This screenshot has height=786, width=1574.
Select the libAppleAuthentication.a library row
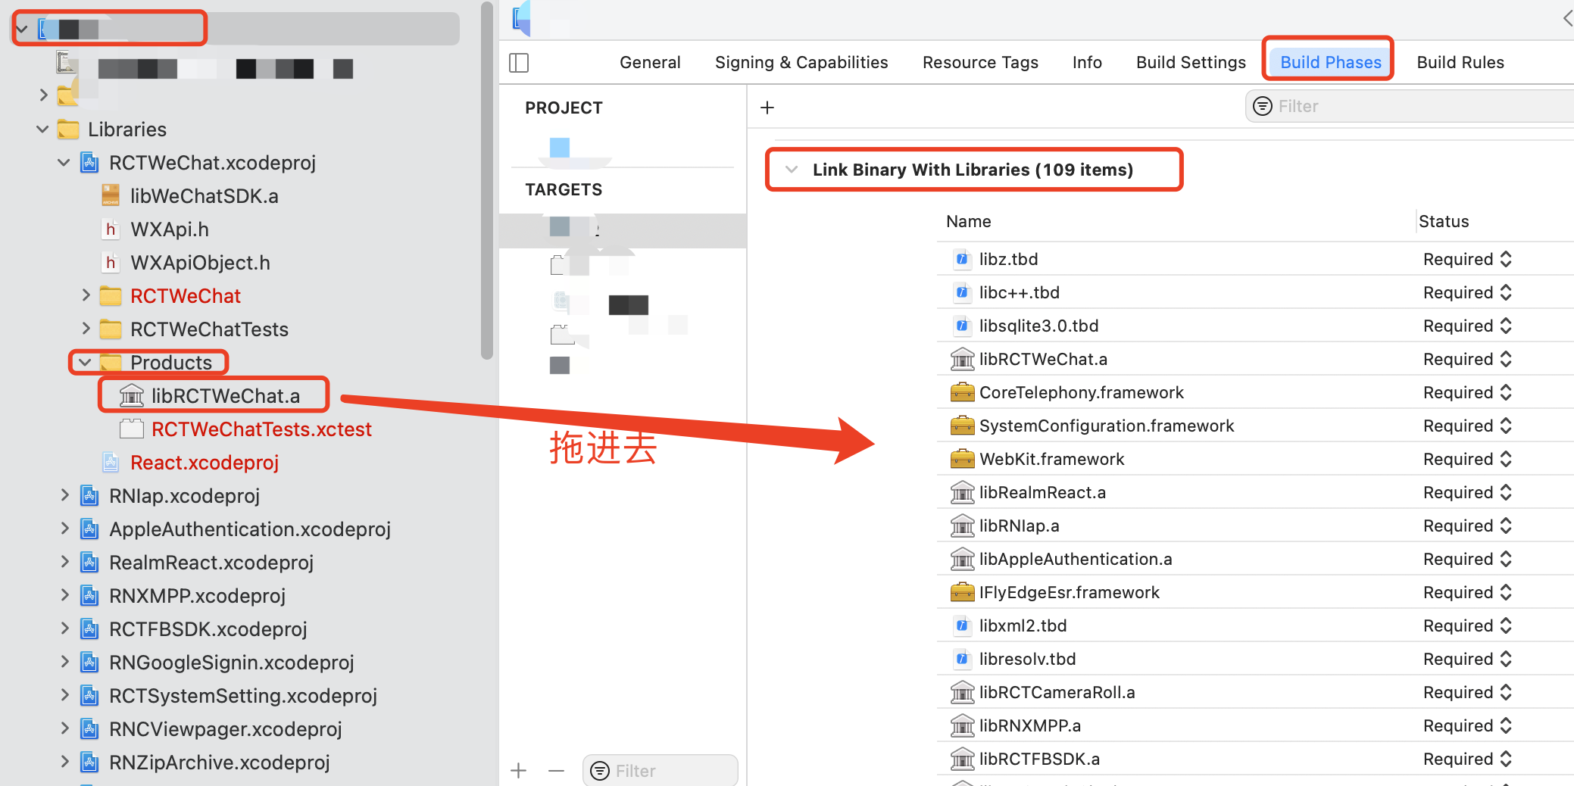[1255, 559]
